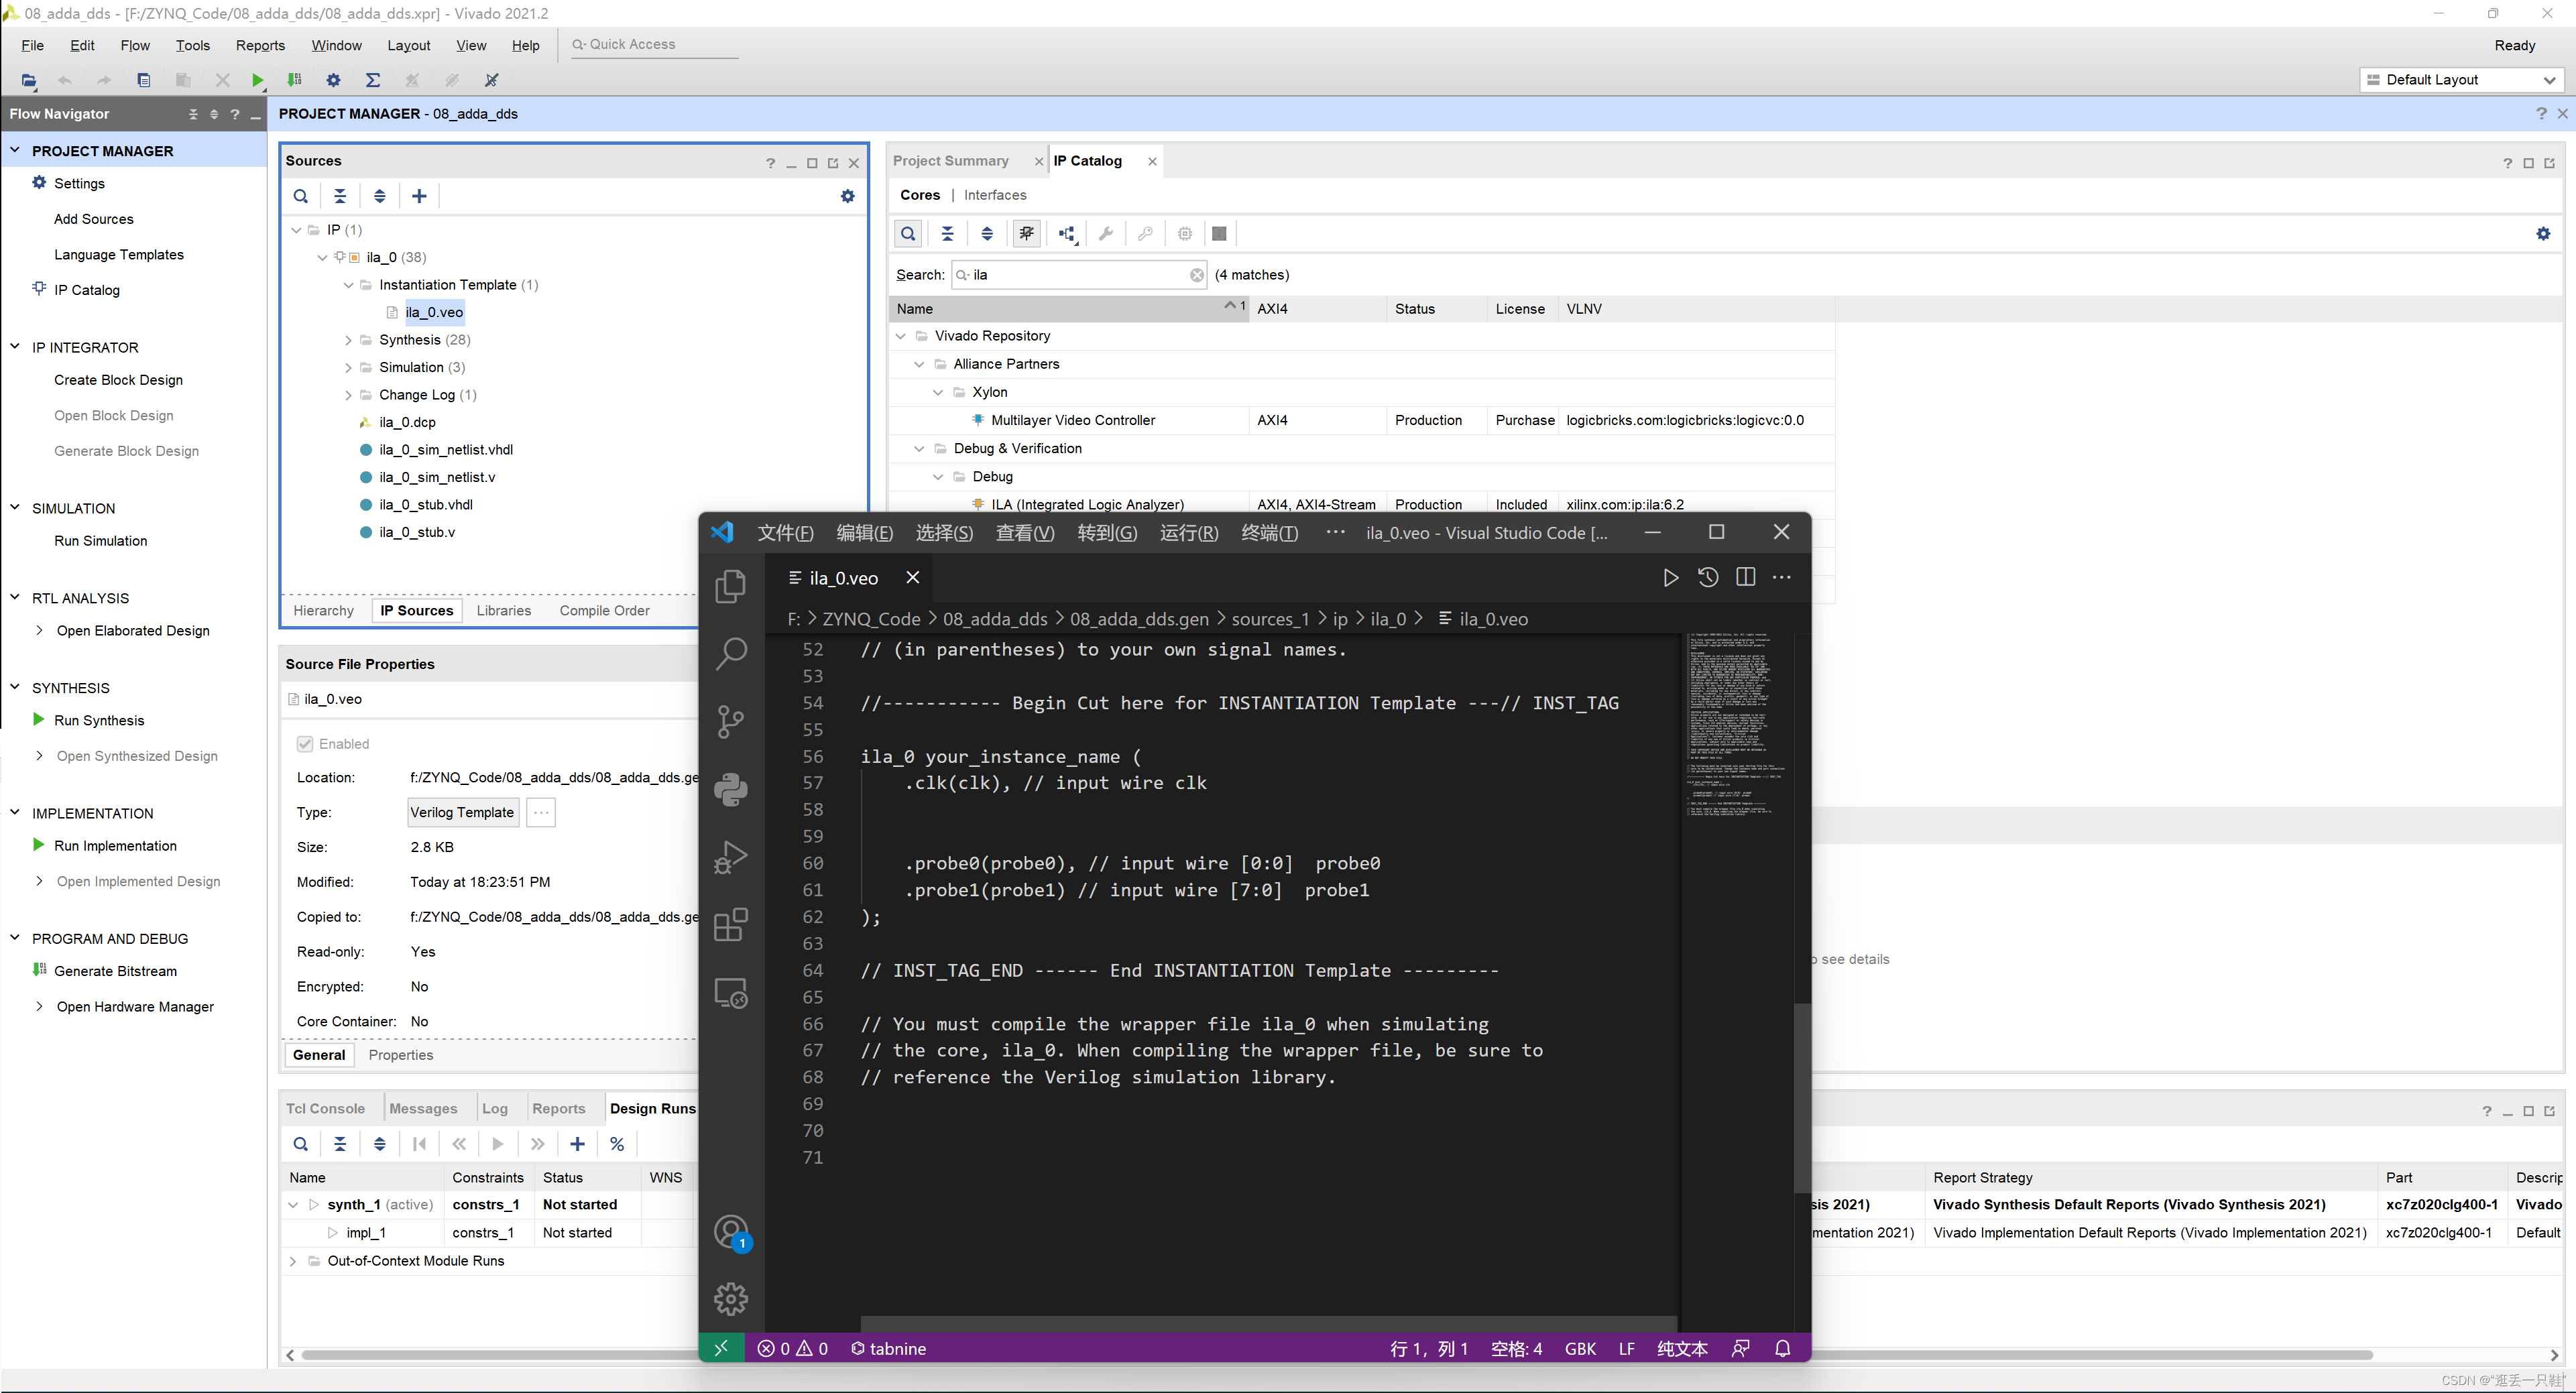Open VS Code Extensions view
2576x1393 pixels.
click(x=731, y=925)
